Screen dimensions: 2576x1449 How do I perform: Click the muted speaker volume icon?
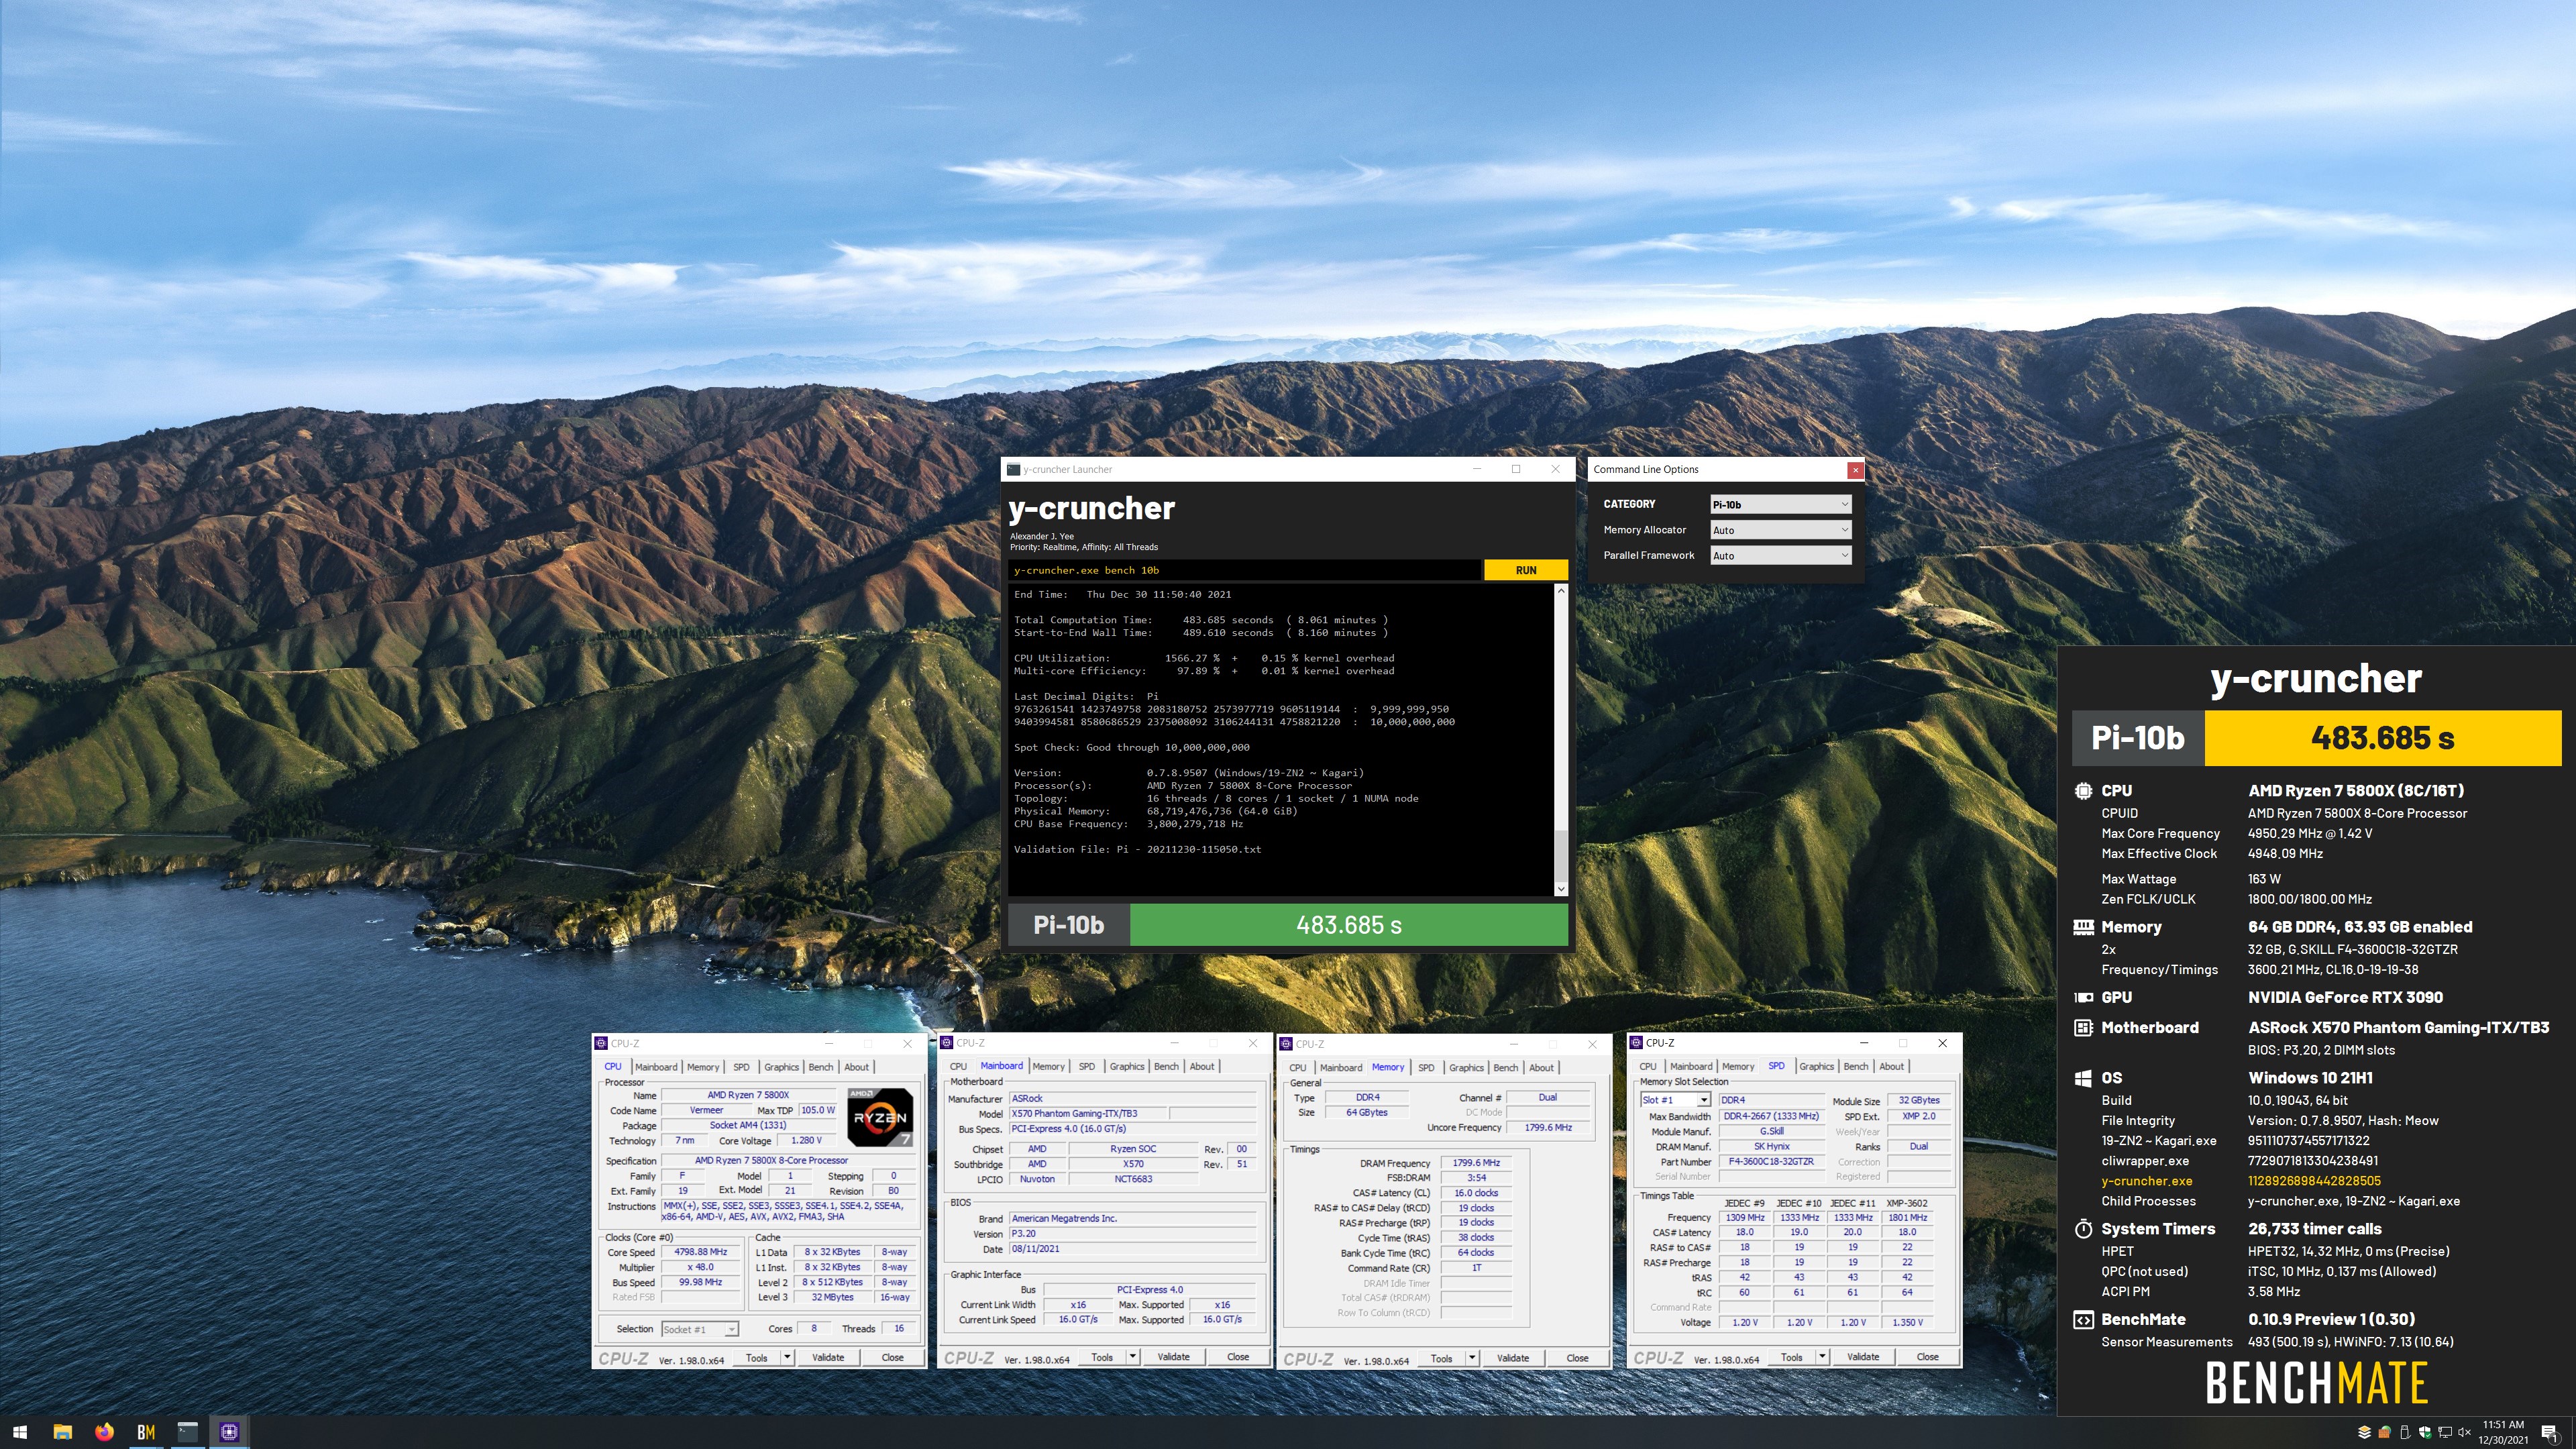2465,1432
